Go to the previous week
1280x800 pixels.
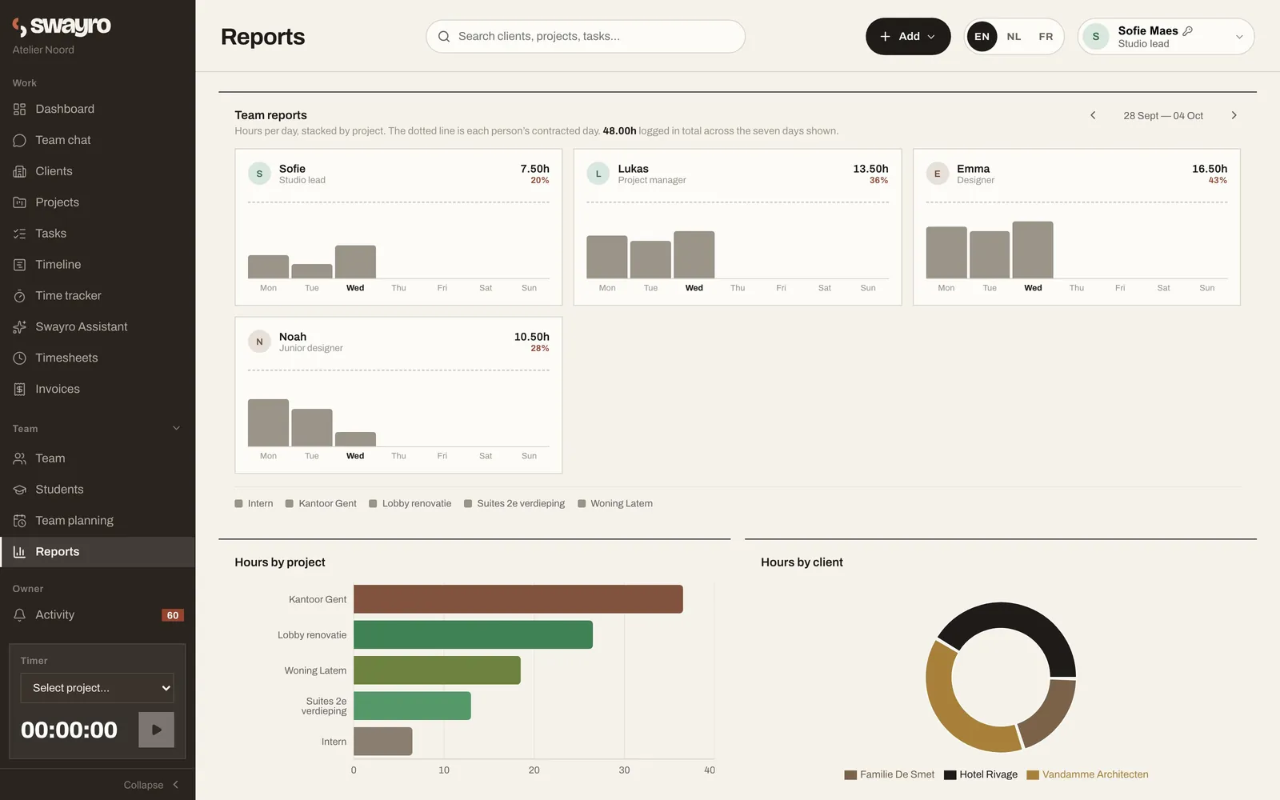pos(1093,116)
